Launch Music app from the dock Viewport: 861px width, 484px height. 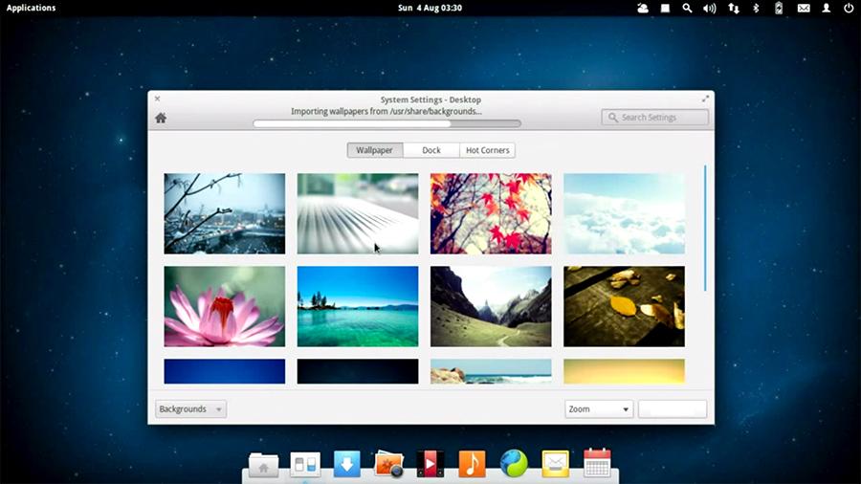click(472, 464)
